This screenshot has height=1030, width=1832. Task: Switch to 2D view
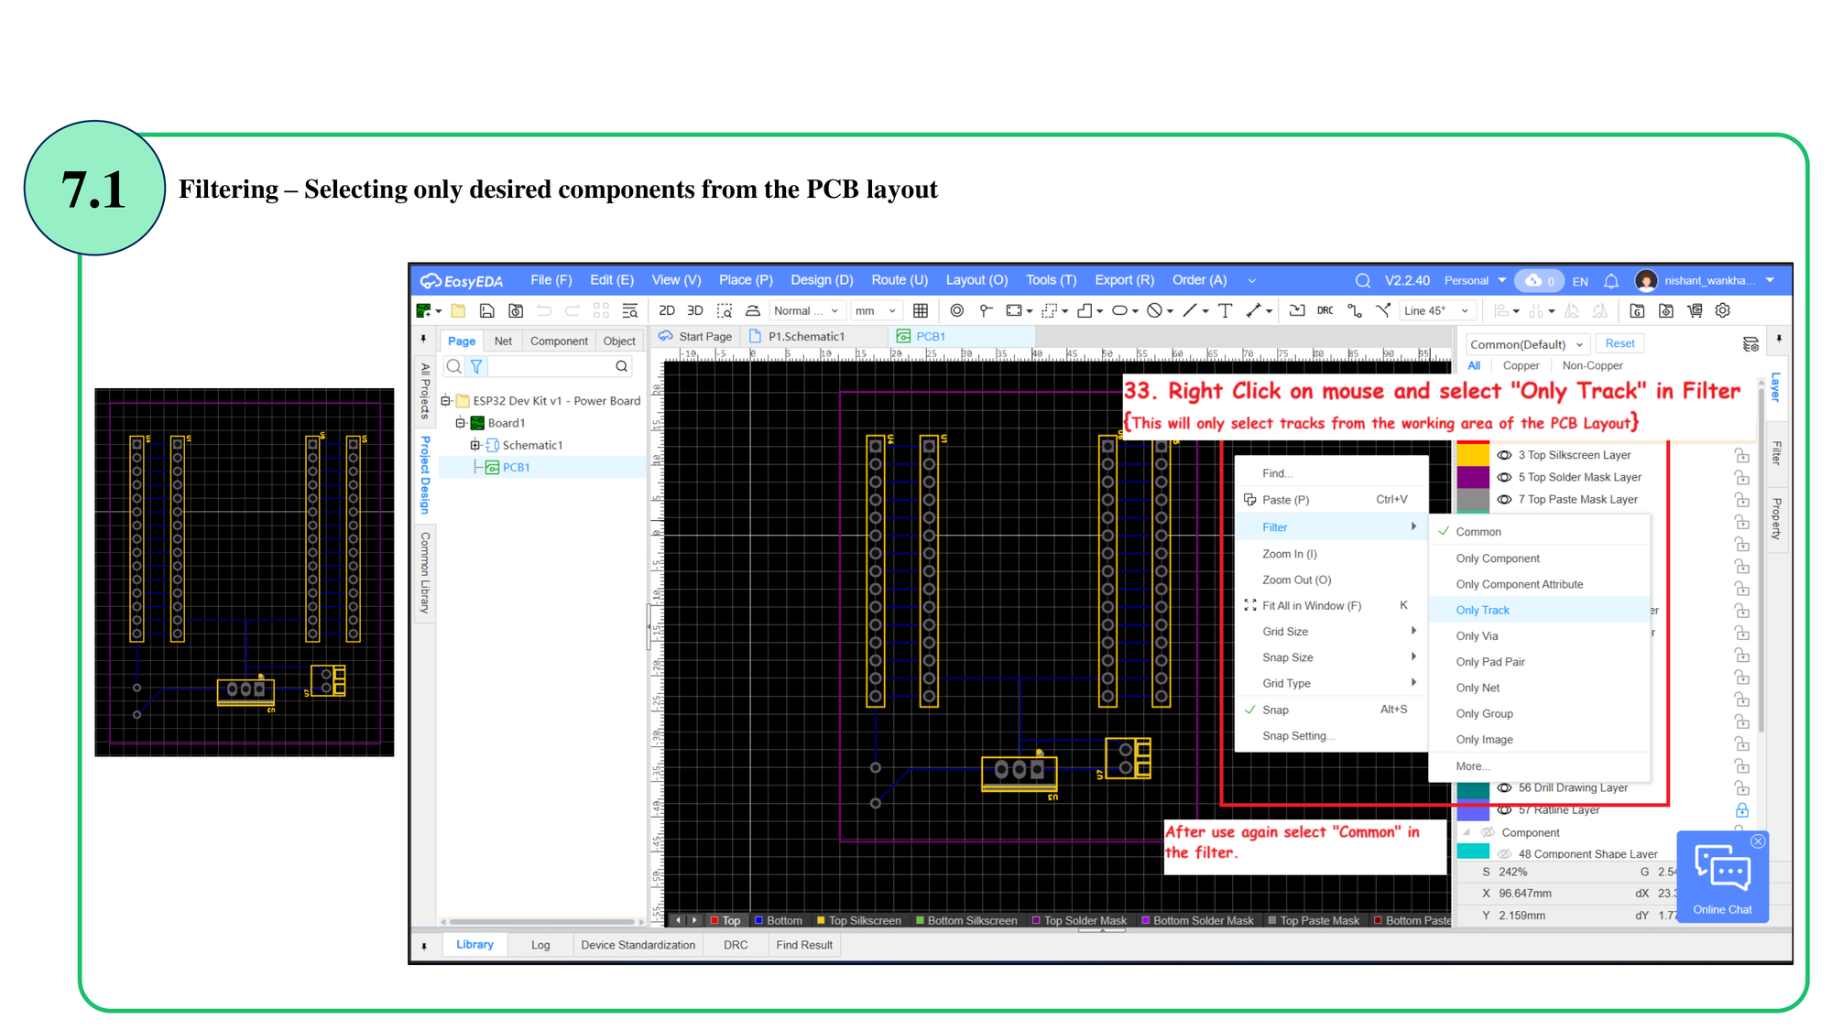pyautogui.click(x=667, y=310)
